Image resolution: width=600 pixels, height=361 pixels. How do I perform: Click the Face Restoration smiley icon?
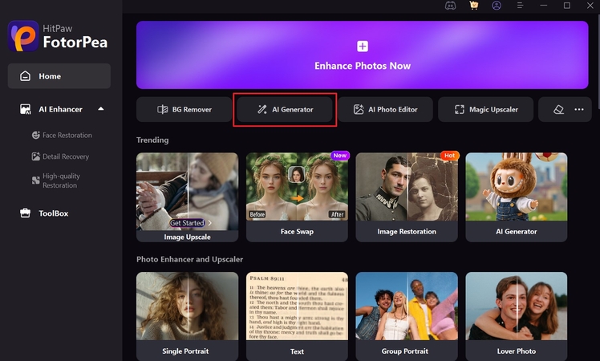pos(36,135)
